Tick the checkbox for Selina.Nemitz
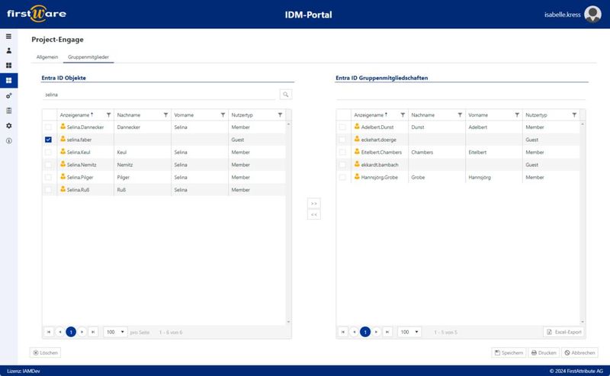Image resolution: width=610 pixels, height=376 pixels. pos(48,165)
